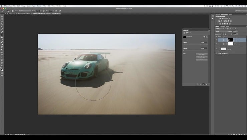Image resolution: width=247 pixels, height=140 pixels.
Task: Select the Brush tool in toolbar
Action: tap(2, 34)
